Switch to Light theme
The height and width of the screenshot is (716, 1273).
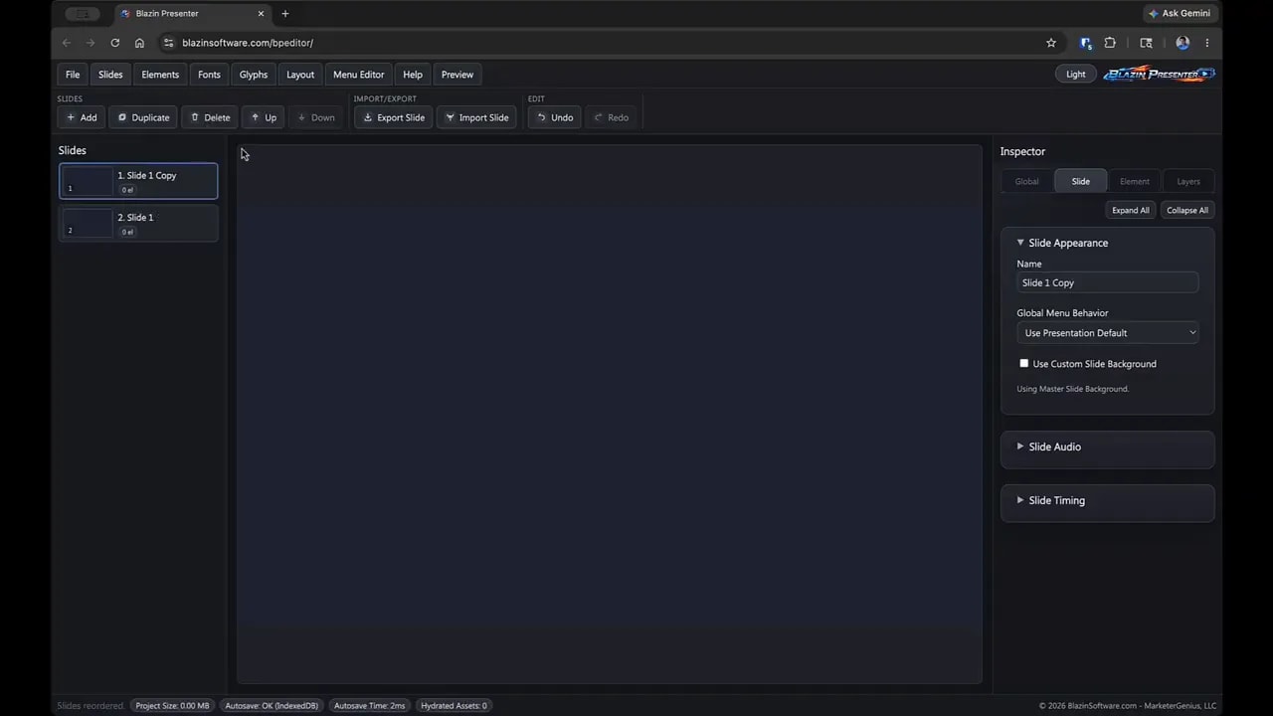tap(1076, 75)
